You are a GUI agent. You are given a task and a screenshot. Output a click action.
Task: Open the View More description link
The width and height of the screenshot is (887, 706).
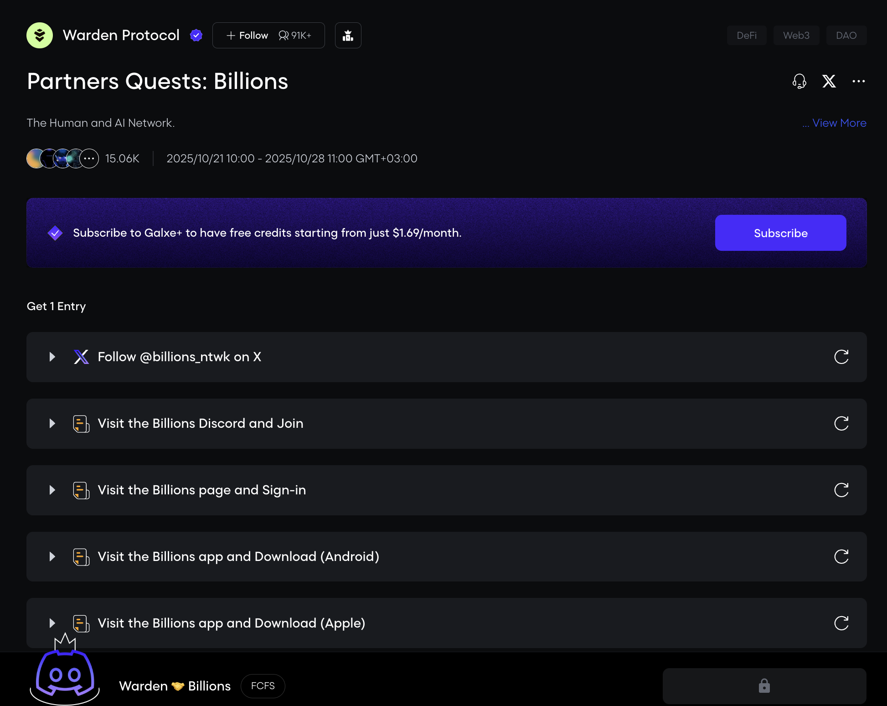coord(839,123)
